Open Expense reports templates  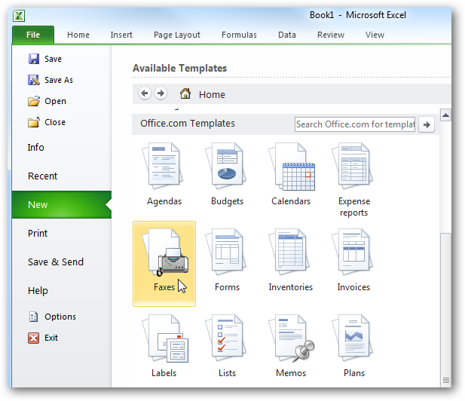[353, 179]
